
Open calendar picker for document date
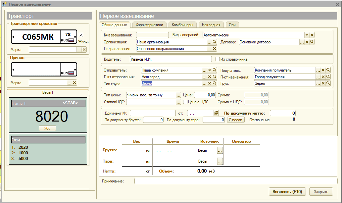point(216,113)
